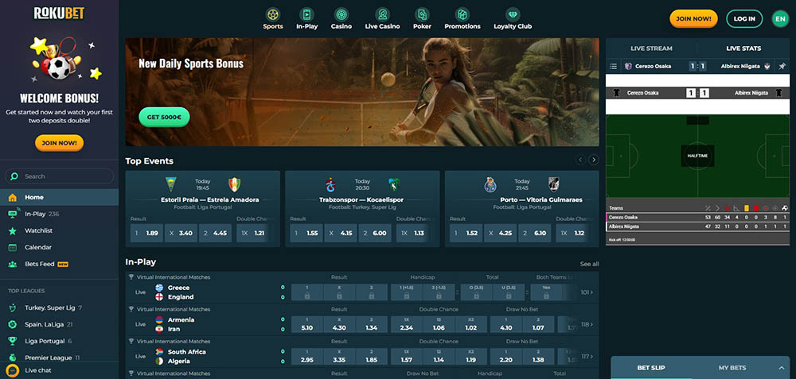
Task: Pin the live stats widget
Action: 782,67
